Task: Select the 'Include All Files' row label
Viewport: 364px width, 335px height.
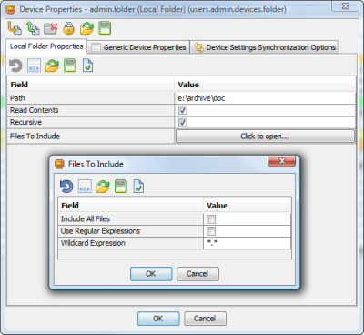Action: click(x=86, y=219)
